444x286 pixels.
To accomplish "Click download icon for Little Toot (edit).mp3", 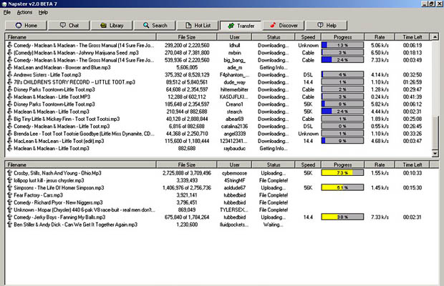I will (x=9, y=141).
